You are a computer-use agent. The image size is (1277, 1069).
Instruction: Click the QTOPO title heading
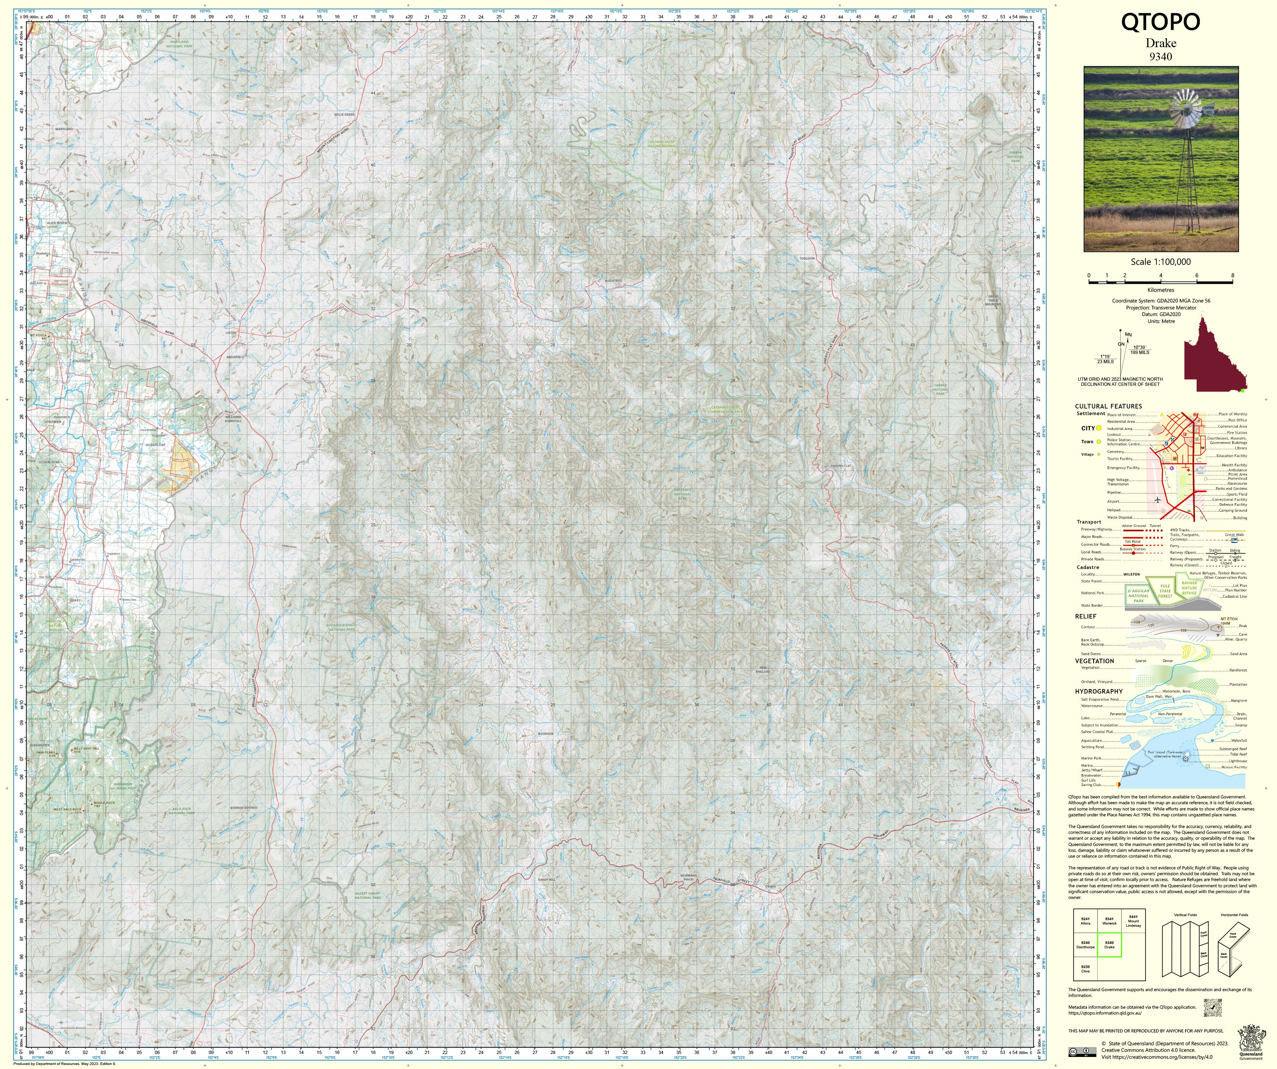1160,22
